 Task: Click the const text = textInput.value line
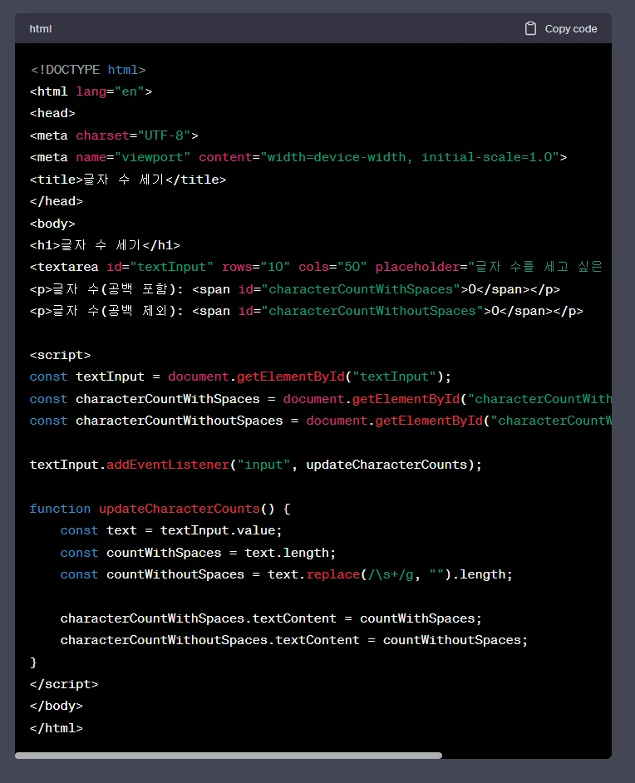tap(171, 530)
